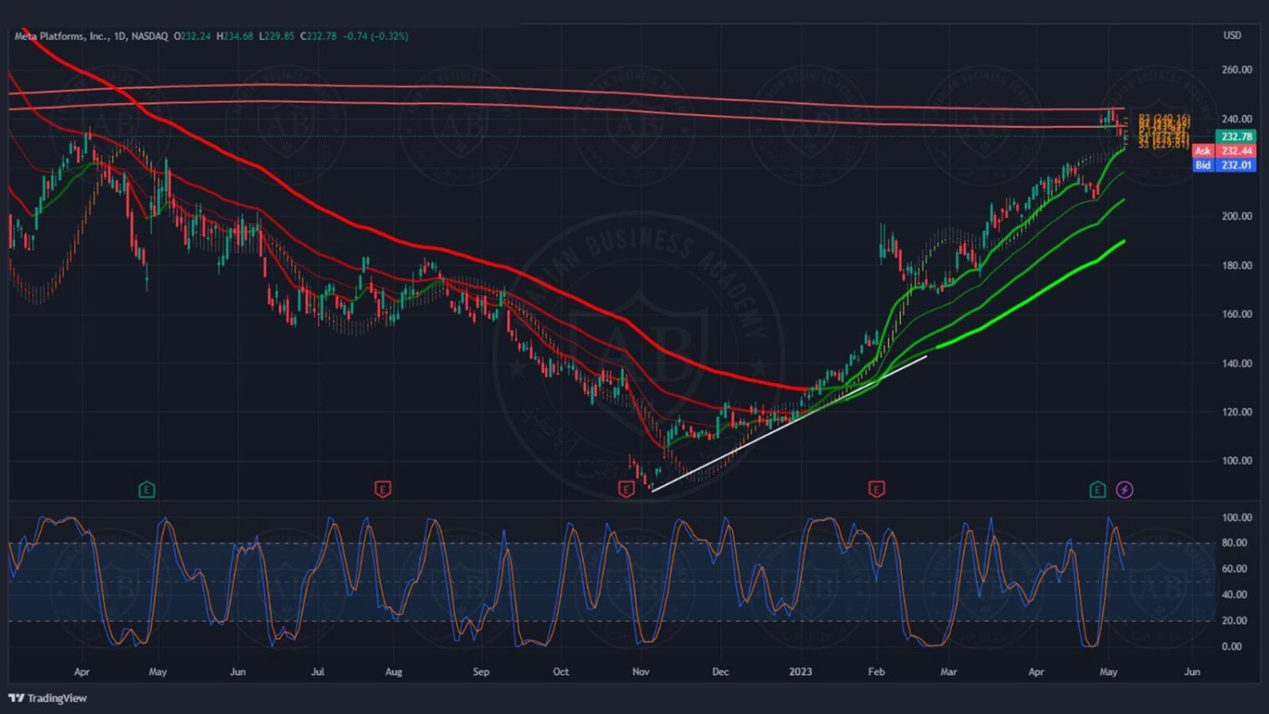Click the Ask price label 232.44
The height and width of the screenshot is (714, 1269).
tap(1224, 151)
